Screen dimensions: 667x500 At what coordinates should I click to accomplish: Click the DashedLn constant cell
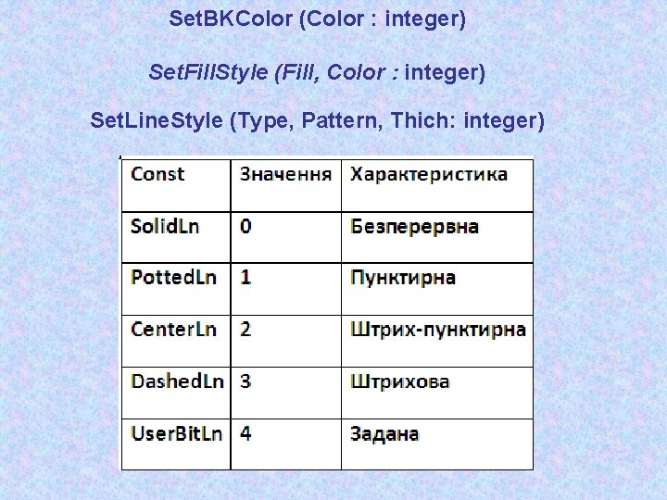[x=176, y=393]
